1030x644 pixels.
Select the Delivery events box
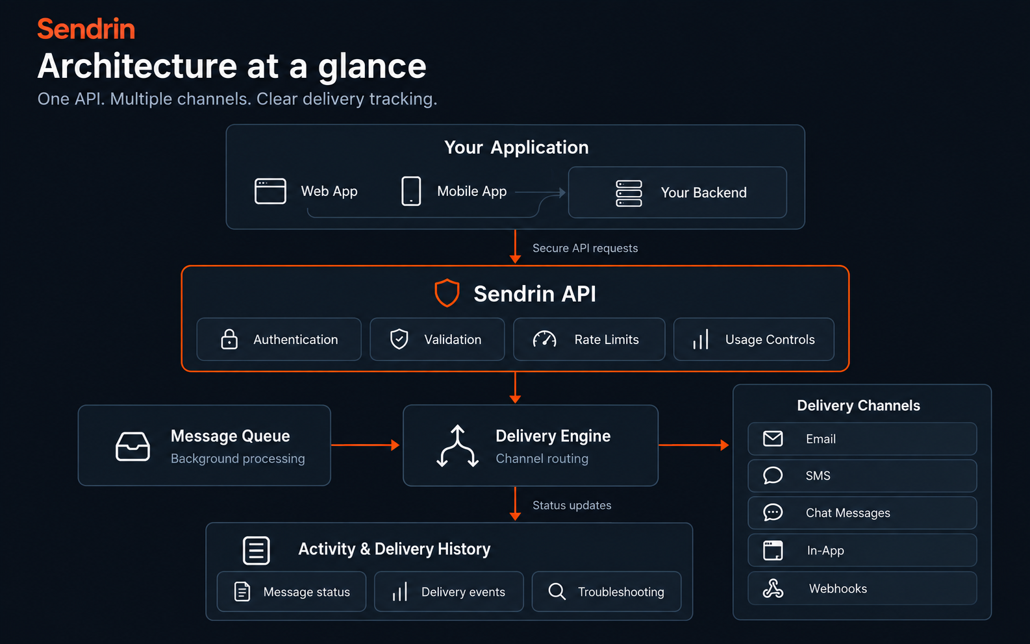pyautogui.click(x=449, y=591)
